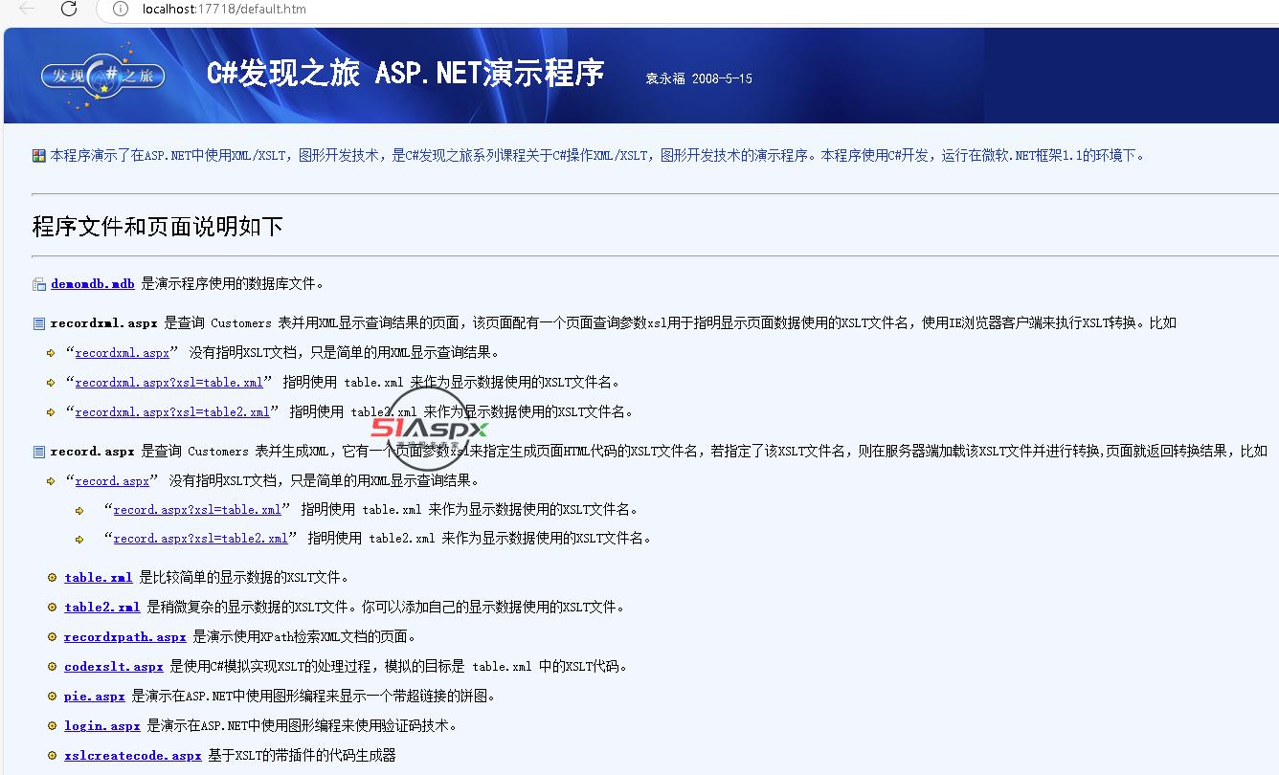Image resolution: width=1279 pixels, height=775 pixels.
Task: Click the database file icon beside demomdb.mdb
Action: click(x=39, y=284)
